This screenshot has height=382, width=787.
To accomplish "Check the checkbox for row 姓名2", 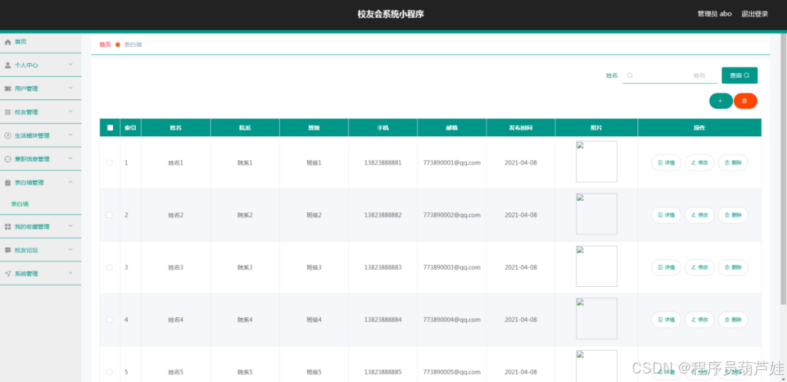I will coord(110,215).
